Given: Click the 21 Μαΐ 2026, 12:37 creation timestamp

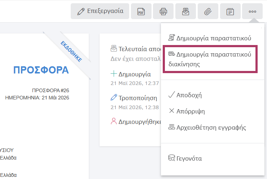Looking at the screenshot, I should (135, 83).
